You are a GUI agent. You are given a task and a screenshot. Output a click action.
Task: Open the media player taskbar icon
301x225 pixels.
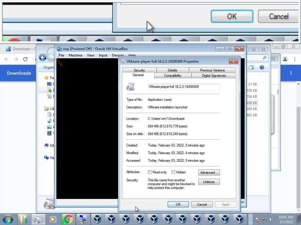click(x=53, y=219)
